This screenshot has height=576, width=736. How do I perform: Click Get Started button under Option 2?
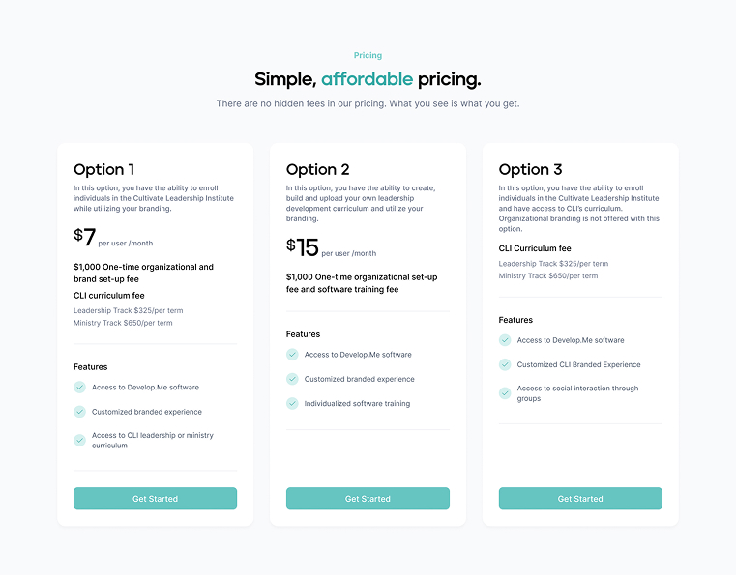pos(368,499)
